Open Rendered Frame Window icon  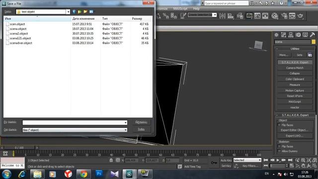pos(292,16)
